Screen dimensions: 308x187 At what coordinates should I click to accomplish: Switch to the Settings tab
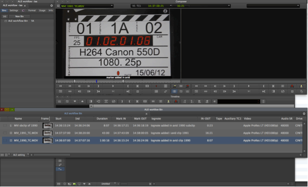pyautogui.click(x=14, y=11)
